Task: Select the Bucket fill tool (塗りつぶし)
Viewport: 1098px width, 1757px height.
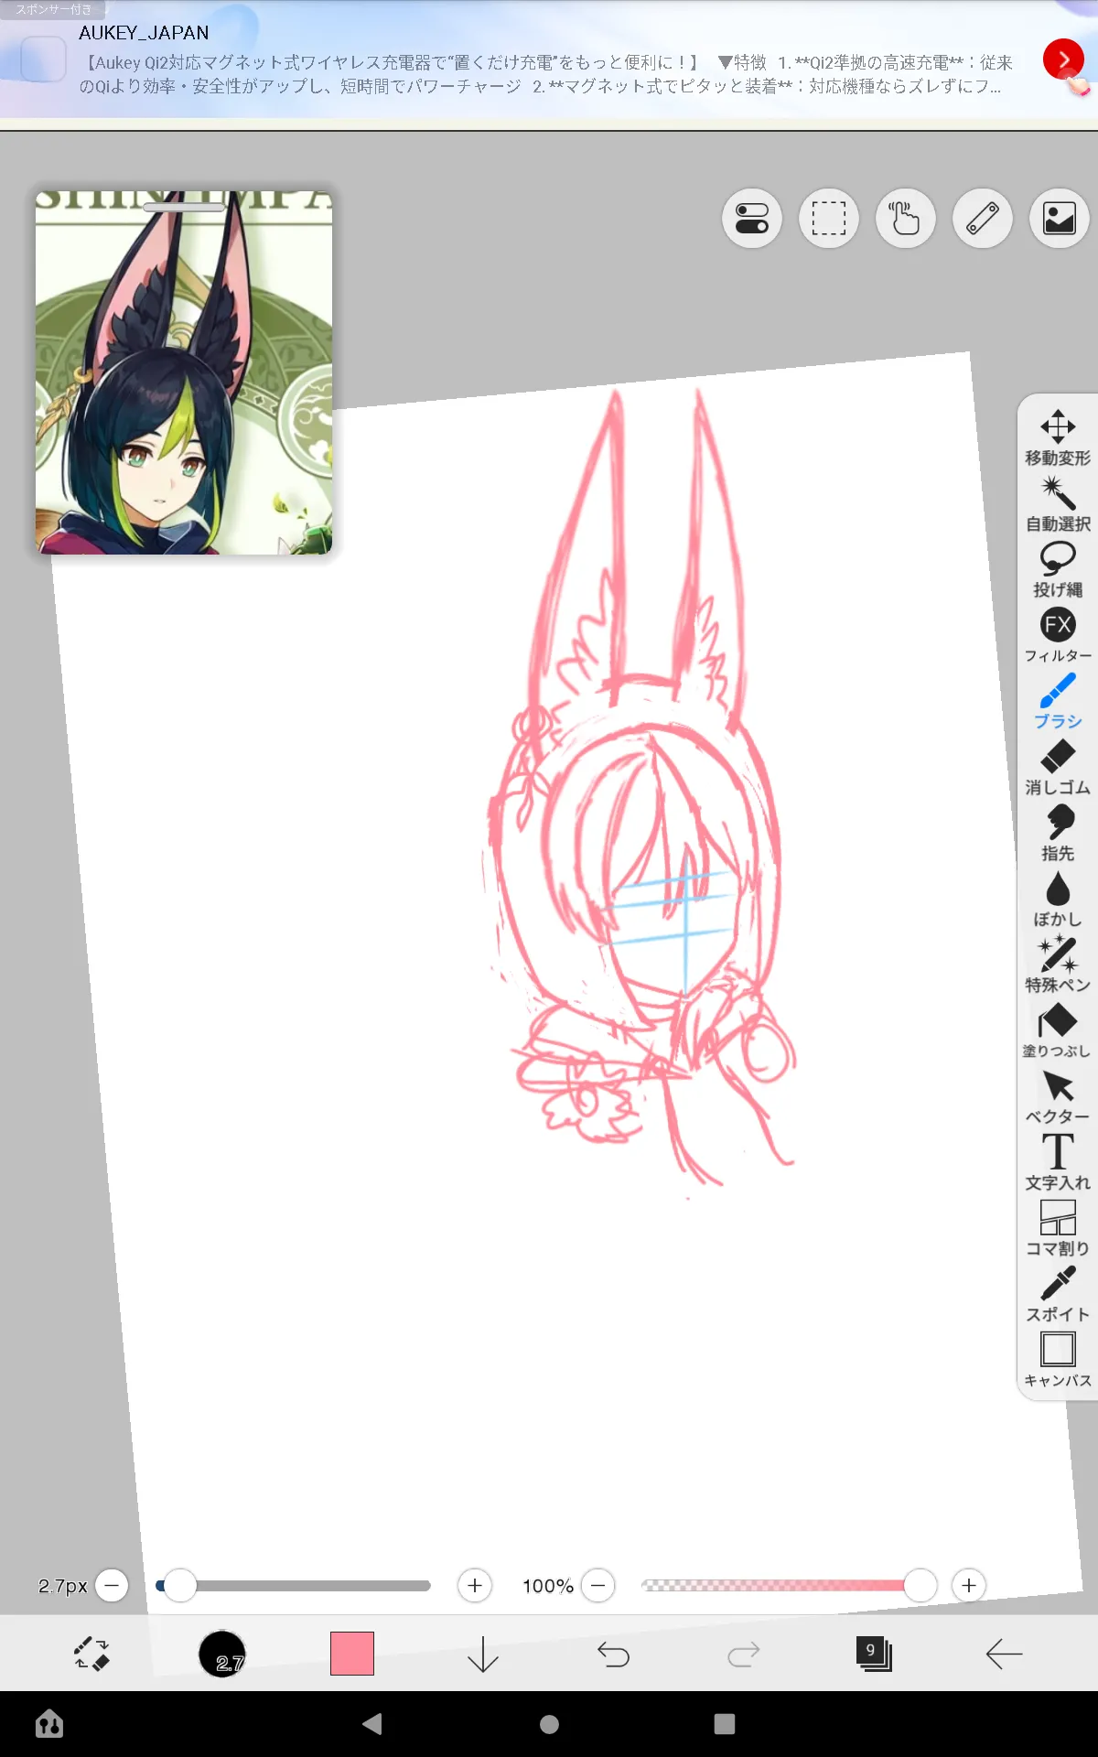Action: tap(1058, 1030)
